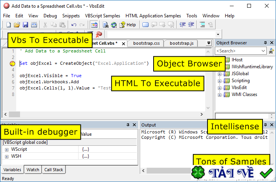Comment out the selected lines

[202, 25]
